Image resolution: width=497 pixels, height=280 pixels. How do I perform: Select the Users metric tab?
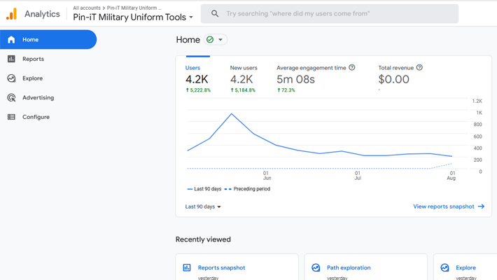click(x=198, y=78)
